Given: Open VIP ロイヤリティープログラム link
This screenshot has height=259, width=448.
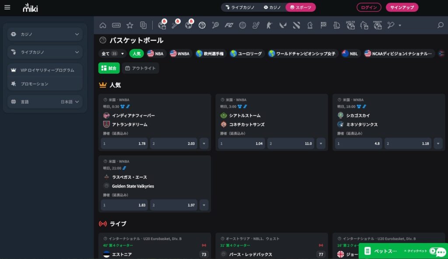Looking at the screenshot, I should coord(45,70).
